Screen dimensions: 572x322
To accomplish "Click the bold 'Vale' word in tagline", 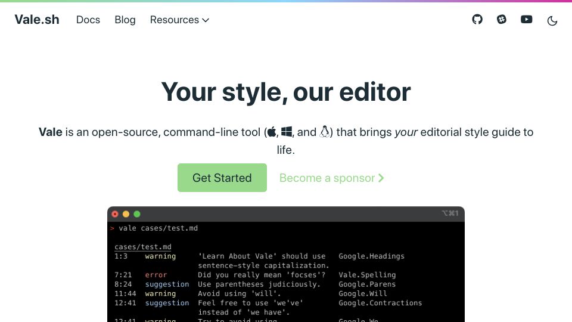I will [x=50, y=132].
